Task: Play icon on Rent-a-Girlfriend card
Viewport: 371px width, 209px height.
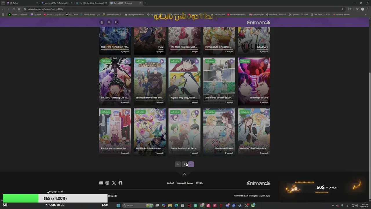Action: point(231,112)
